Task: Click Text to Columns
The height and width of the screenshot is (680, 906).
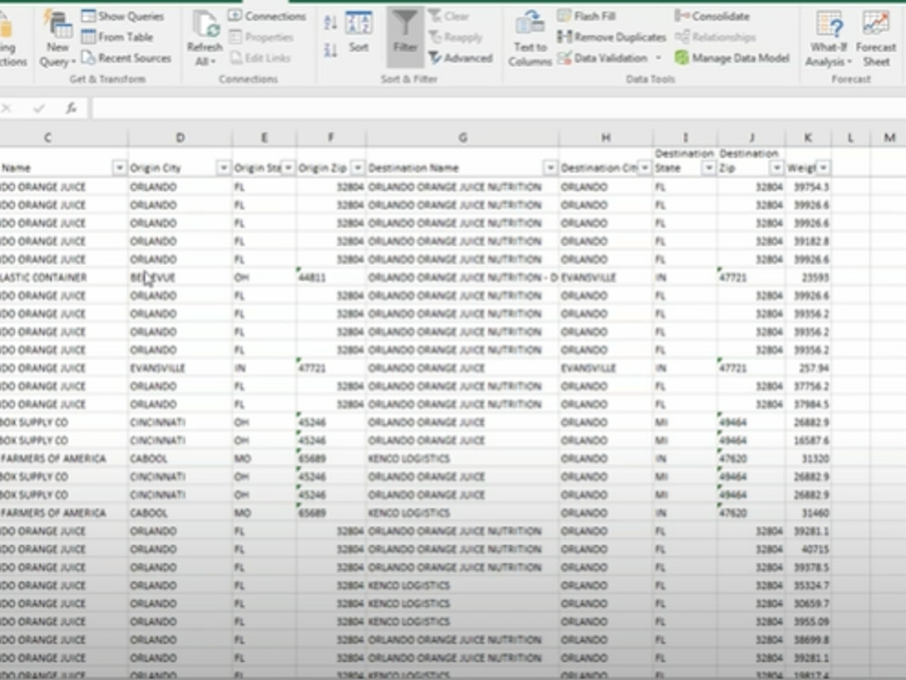Action: pos(530,39)
